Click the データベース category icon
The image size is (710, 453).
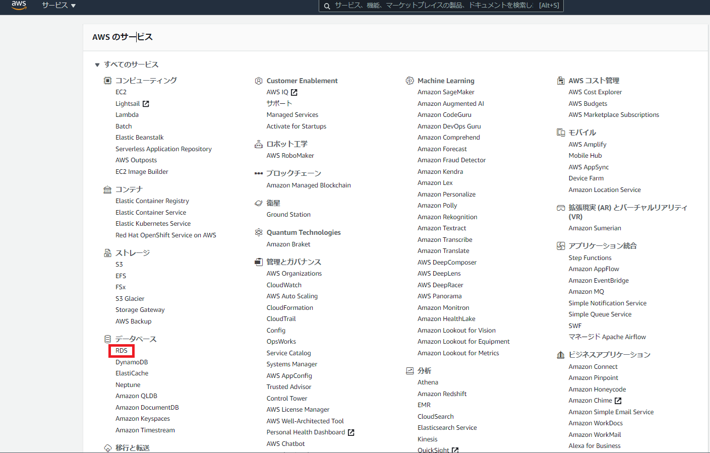tap(107, 339)
